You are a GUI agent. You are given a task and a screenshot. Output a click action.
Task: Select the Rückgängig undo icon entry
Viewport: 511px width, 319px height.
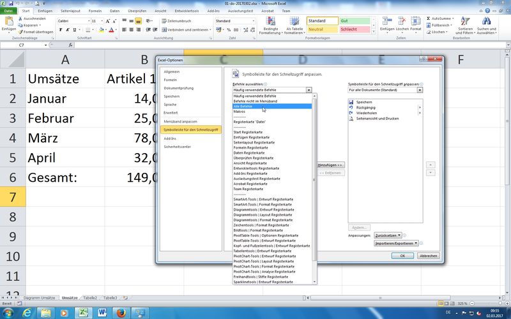pyautogui.click(x=351, y=107)
